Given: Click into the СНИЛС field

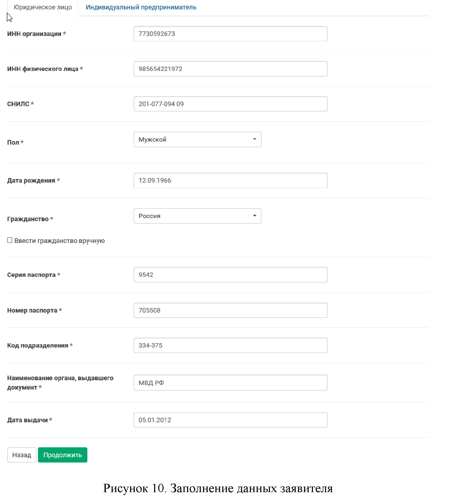Looking at the screenshot, I should pyautogui.click(x=230, y=104).
